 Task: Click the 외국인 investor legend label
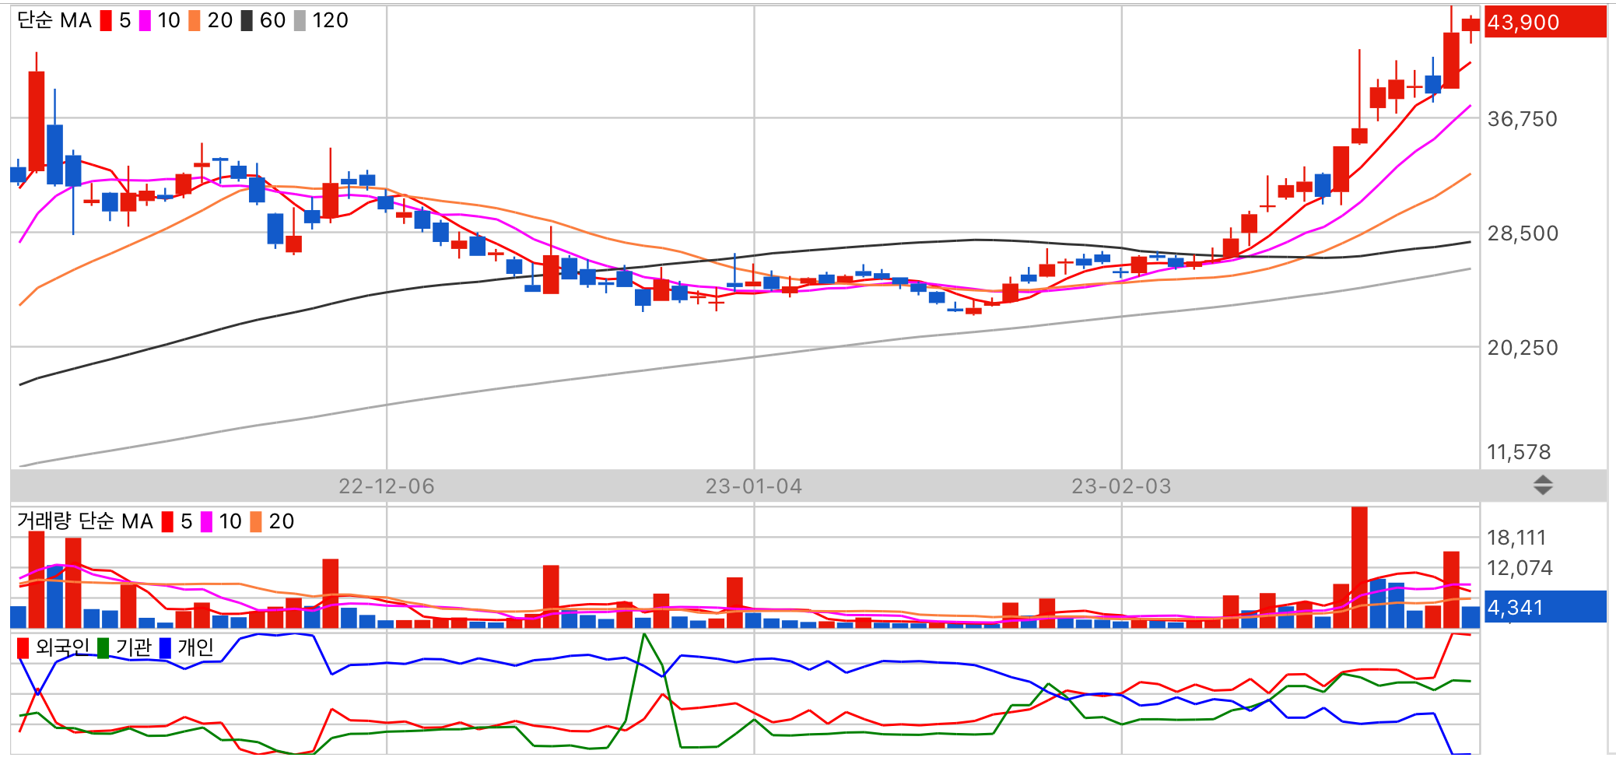[x=63, y=647]
